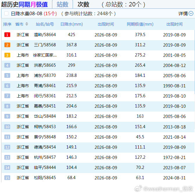Screen dimensions: 195x194
Task: Click the rank 9 badge
Action: (7, 116)
